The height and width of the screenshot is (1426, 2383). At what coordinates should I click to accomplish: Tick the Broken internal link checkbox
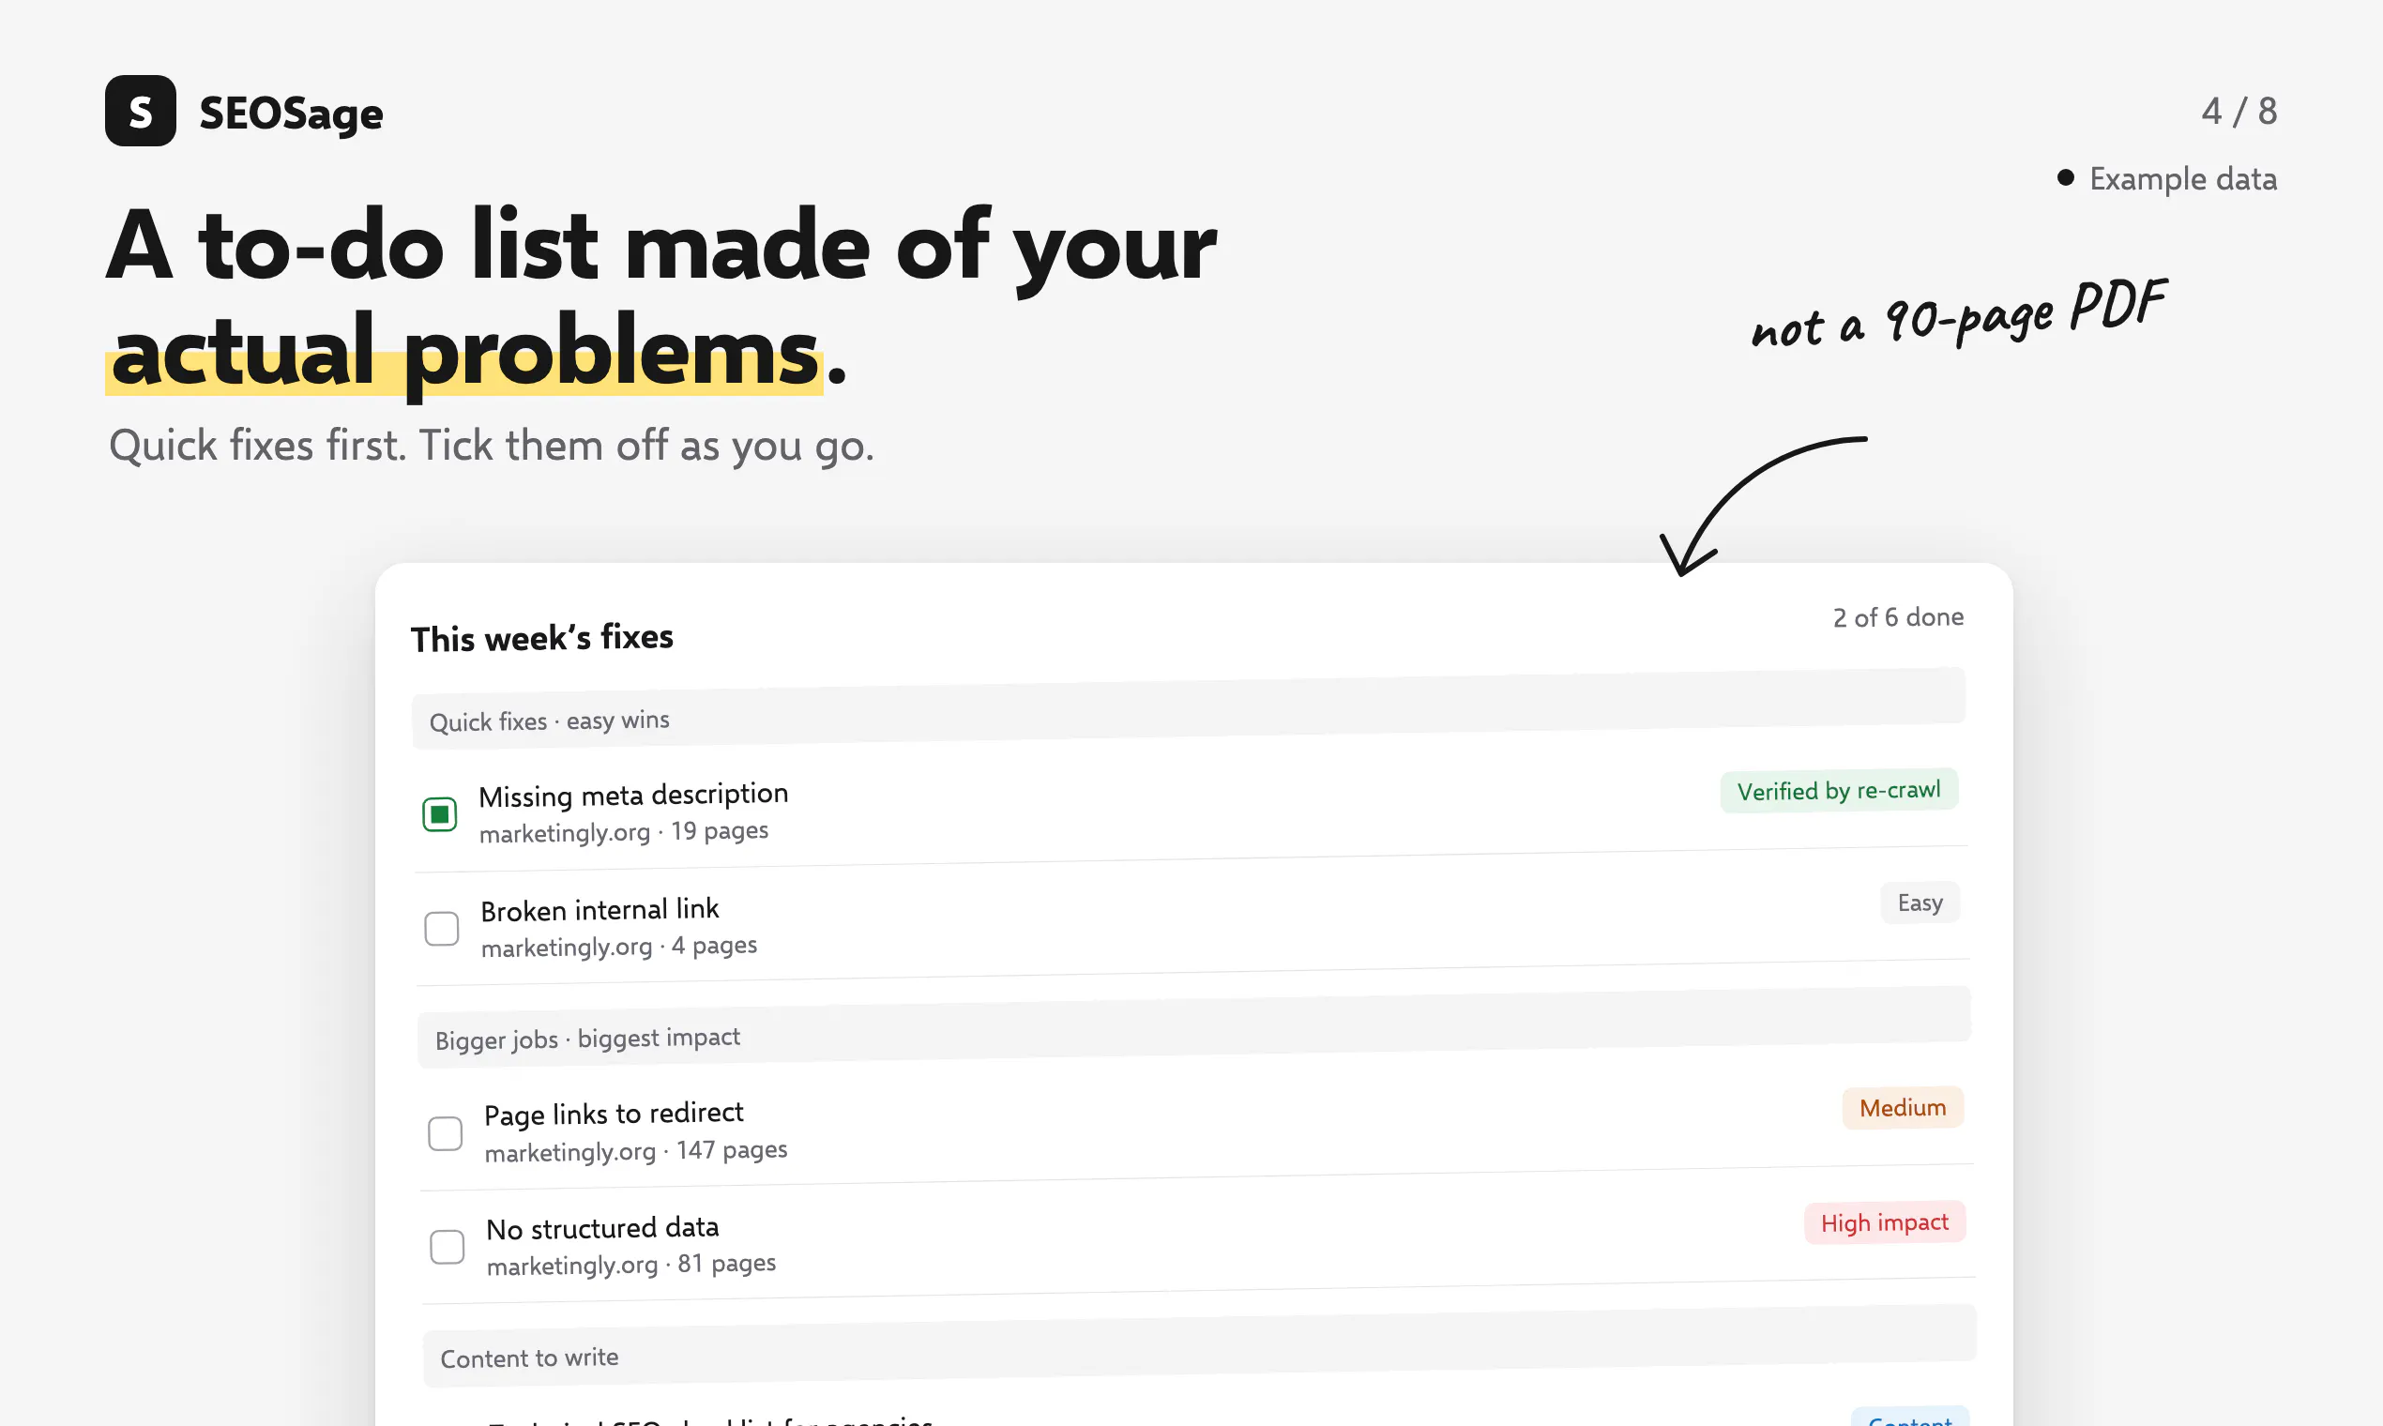pos(442,928)
